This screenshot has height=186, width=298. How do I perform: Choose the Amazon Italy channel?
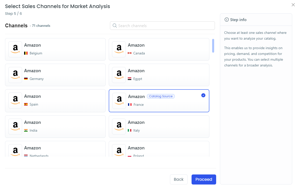(x=159, y=127)
